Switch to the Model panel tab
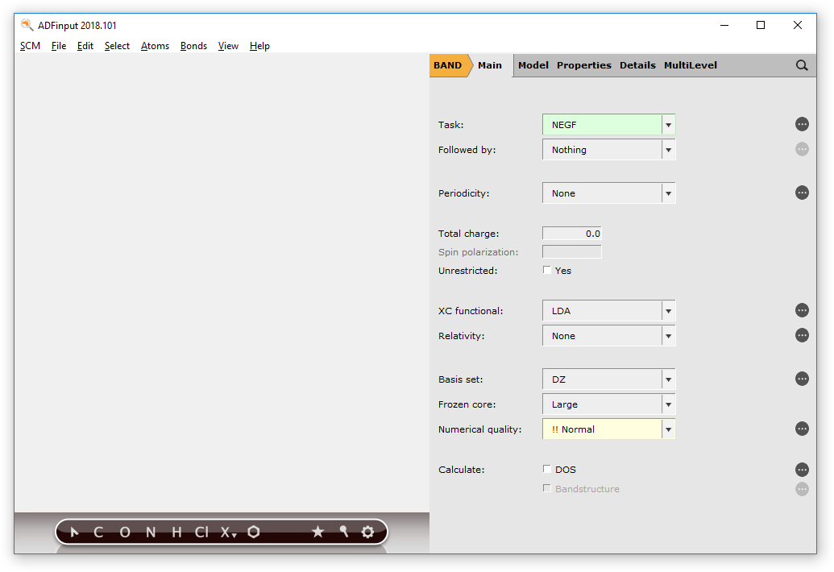The width and height of the screenshot is (834, 572). click(533, 65)
